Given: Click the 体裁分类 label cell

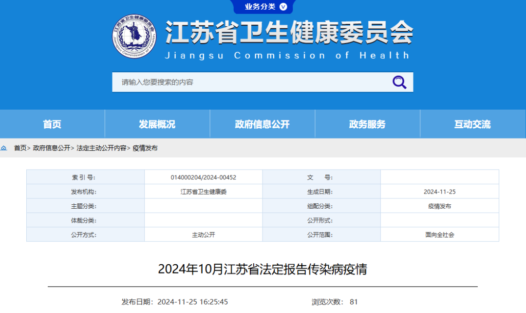Looking at the screenshot, I should [86, 220].
